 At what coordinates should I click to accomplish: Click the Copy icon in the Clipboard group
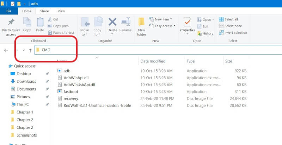point(27,22)
